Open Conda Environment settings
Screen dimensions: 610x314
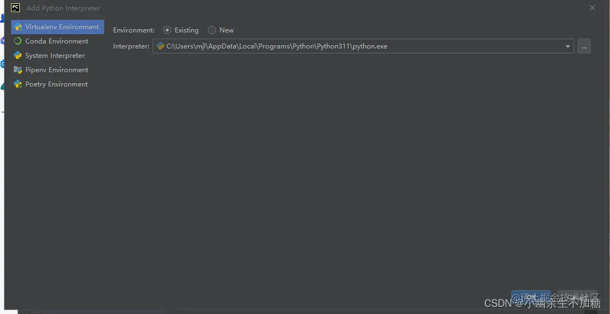[57, 41]
